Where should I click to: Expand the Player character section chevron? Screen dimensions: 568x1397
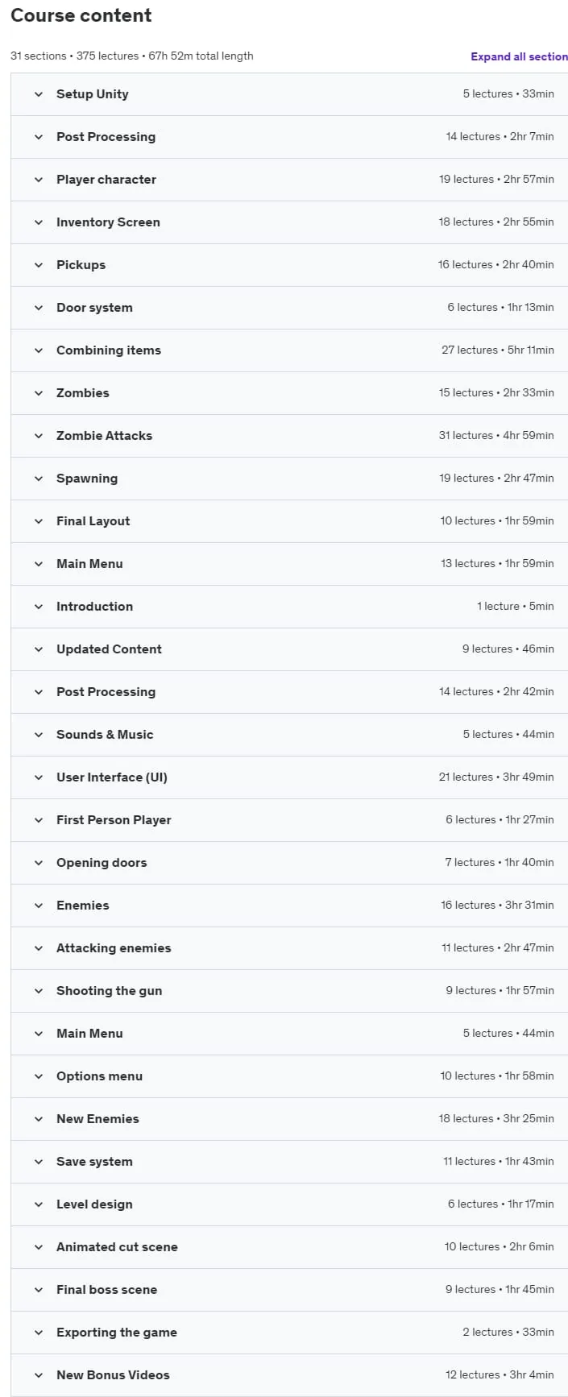(x=38, y=180)
